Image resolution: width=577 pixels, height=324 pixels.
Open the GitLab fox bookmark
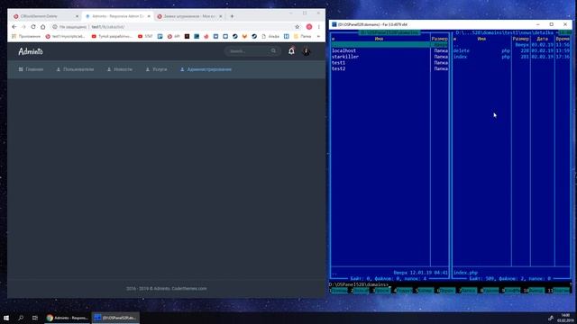244,36
